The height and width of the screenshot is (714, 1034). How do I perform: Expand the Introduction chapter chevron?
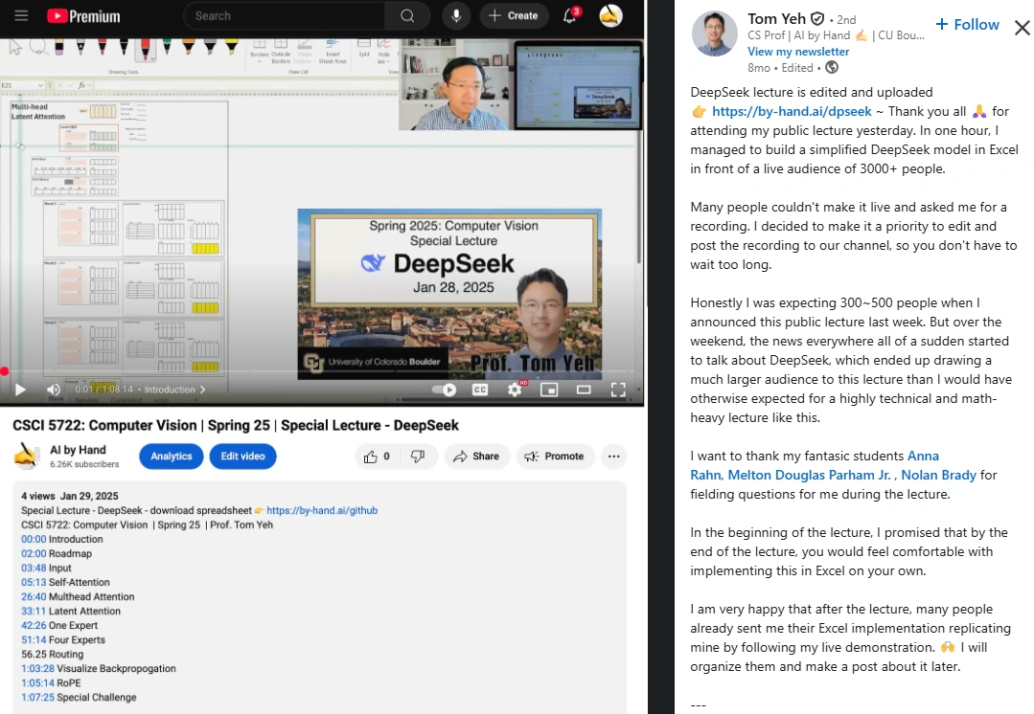coord(202,390)
